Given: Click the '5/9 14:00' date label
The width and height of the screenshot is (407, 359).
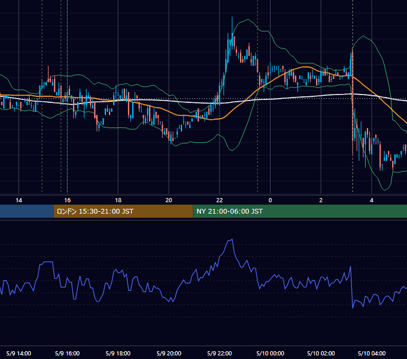Looking at the screenshot, I should coord(19,353).
